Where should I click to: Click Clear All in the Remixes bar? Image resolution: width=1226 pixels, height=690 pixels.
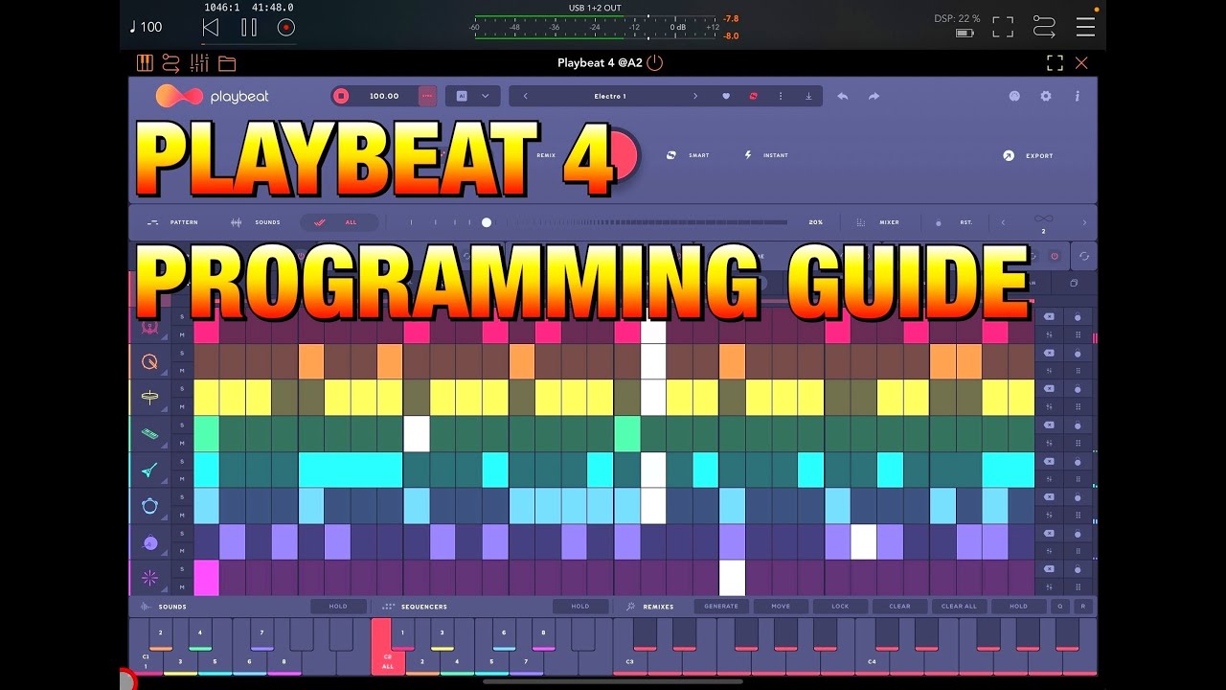(959, 606)
